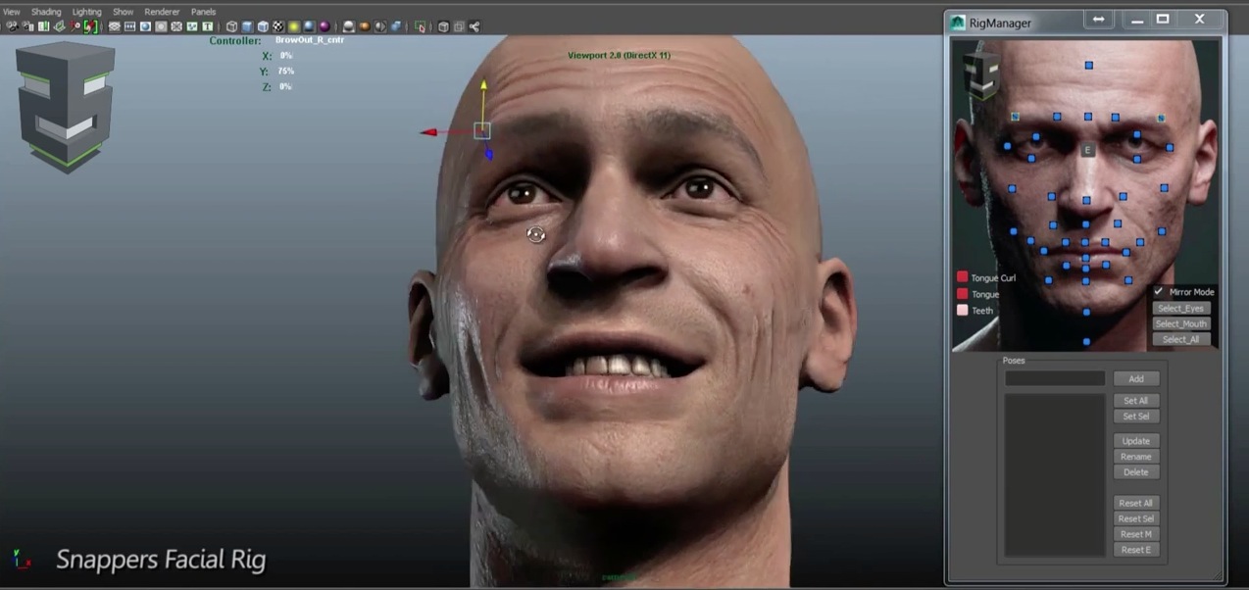Viewport: 1249px width, 590px height.
Task: Click the Set All button
Action: point(1136,401)
